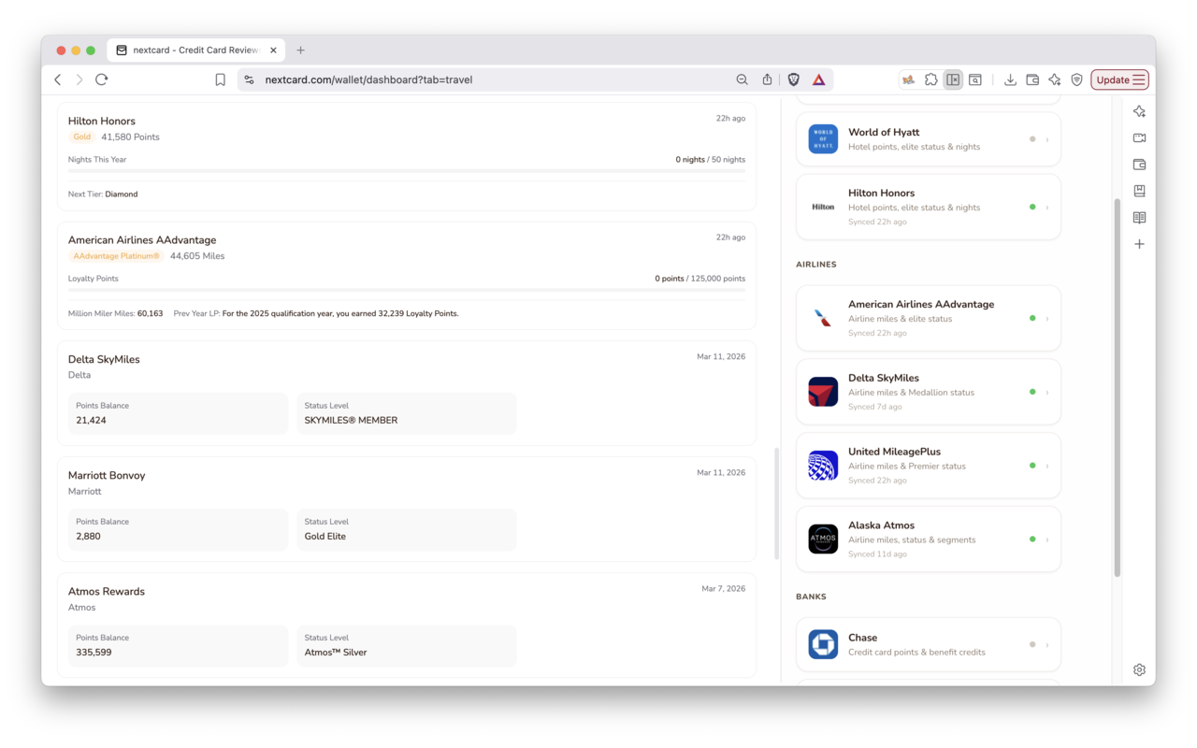Open the Brave Rewards triangle icon

point(818,79)
